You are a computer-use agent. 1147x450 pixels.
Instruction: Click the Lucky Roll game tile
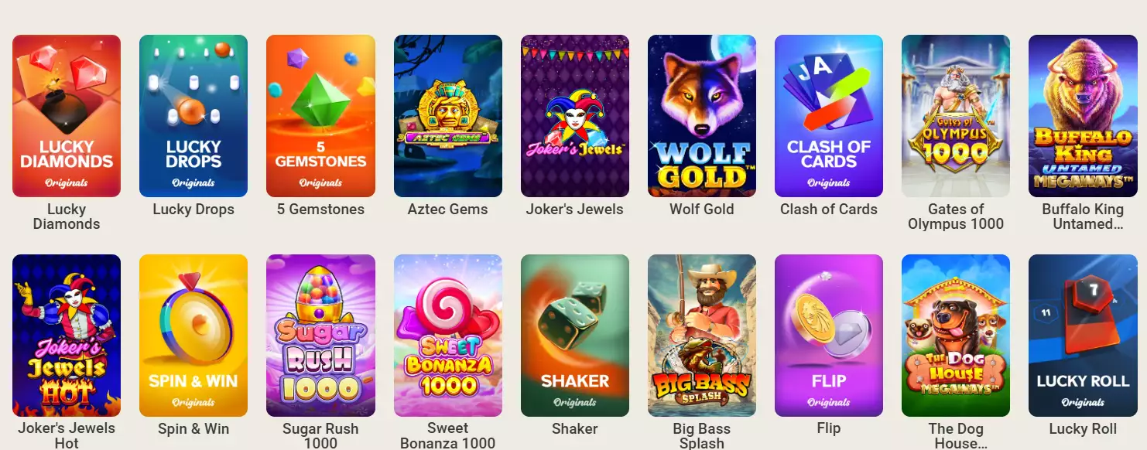pos(1083,336)
